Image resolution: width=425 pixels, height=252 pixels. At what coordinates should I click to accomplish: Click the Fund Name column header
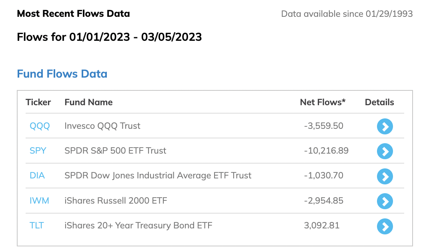point(88,102)
